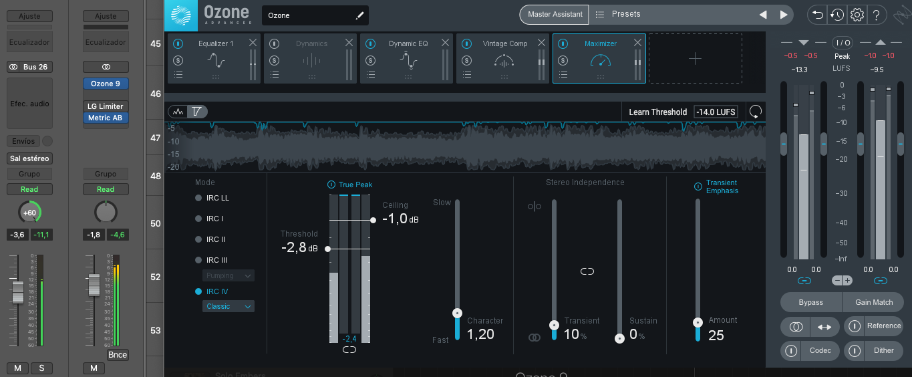This screenshot has width=912, height=377.
Task: Launch Master Assistant
Action: click(555, 14)
